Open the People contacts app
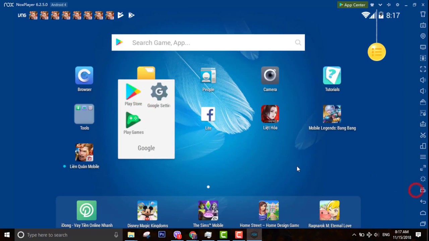Screen dimensions: 429x241 [208, 75]
